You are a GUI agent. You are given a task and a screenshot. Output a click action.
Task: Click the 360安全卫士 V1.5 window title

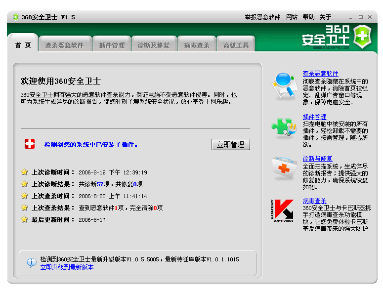click(48, 17)
